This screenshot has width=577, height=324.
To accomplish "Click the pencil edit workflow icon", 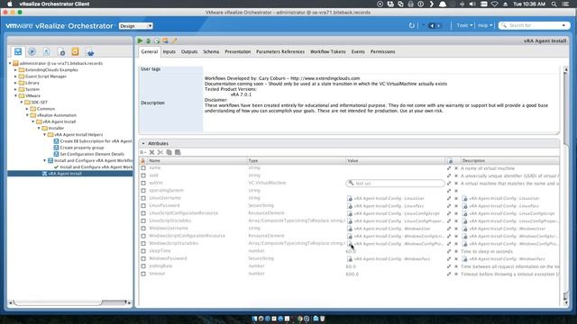I will [174, 40].
